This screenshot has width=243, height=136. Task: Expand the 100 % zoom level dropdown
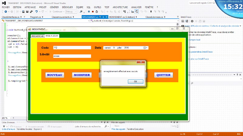(x=11, y=118)
